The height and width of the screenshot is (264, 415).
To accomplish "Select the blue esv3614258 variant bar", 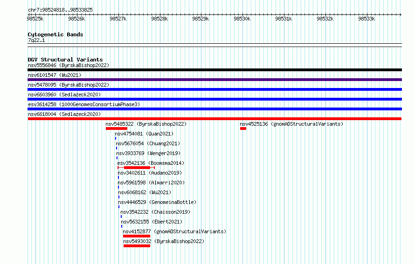I will 214,109.
